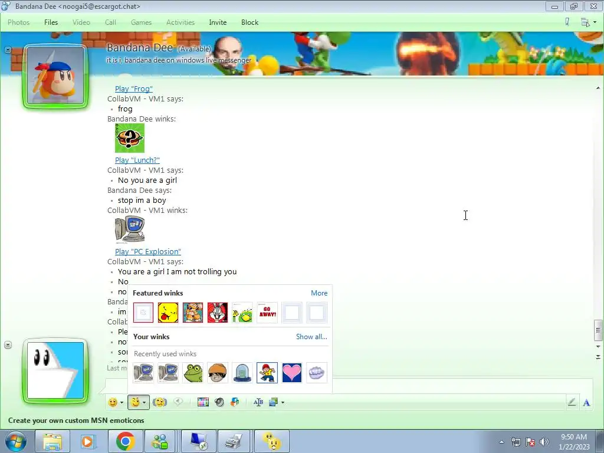The height and width of the screenshot is (453, 604).
Task: Open the Action Center flag tray icon
Action: tap(530, 442)
